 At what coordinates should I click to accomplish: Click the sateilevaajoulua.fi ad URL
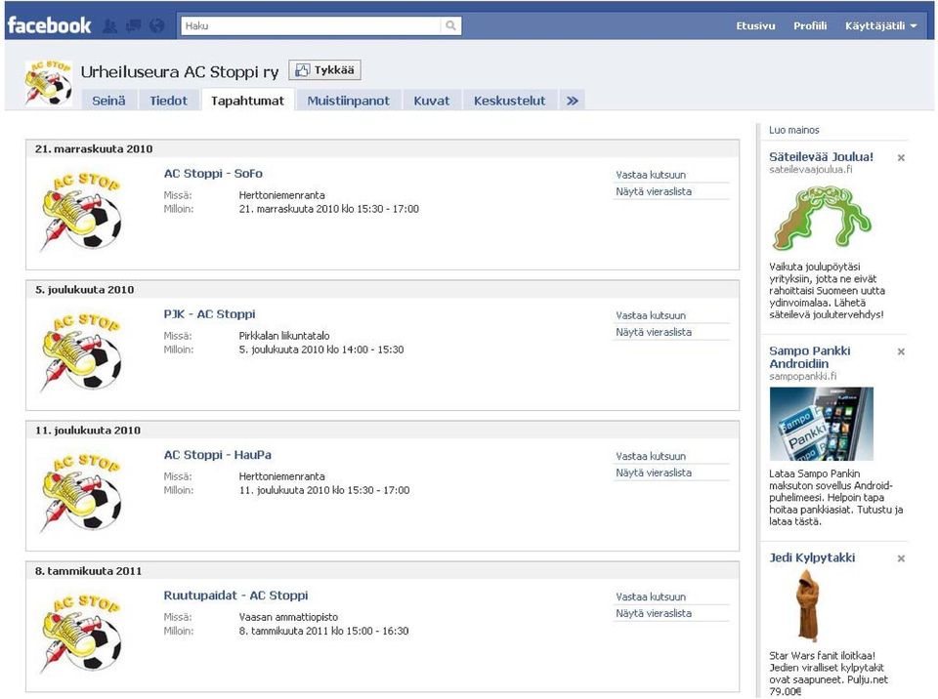tap(811, 169)
